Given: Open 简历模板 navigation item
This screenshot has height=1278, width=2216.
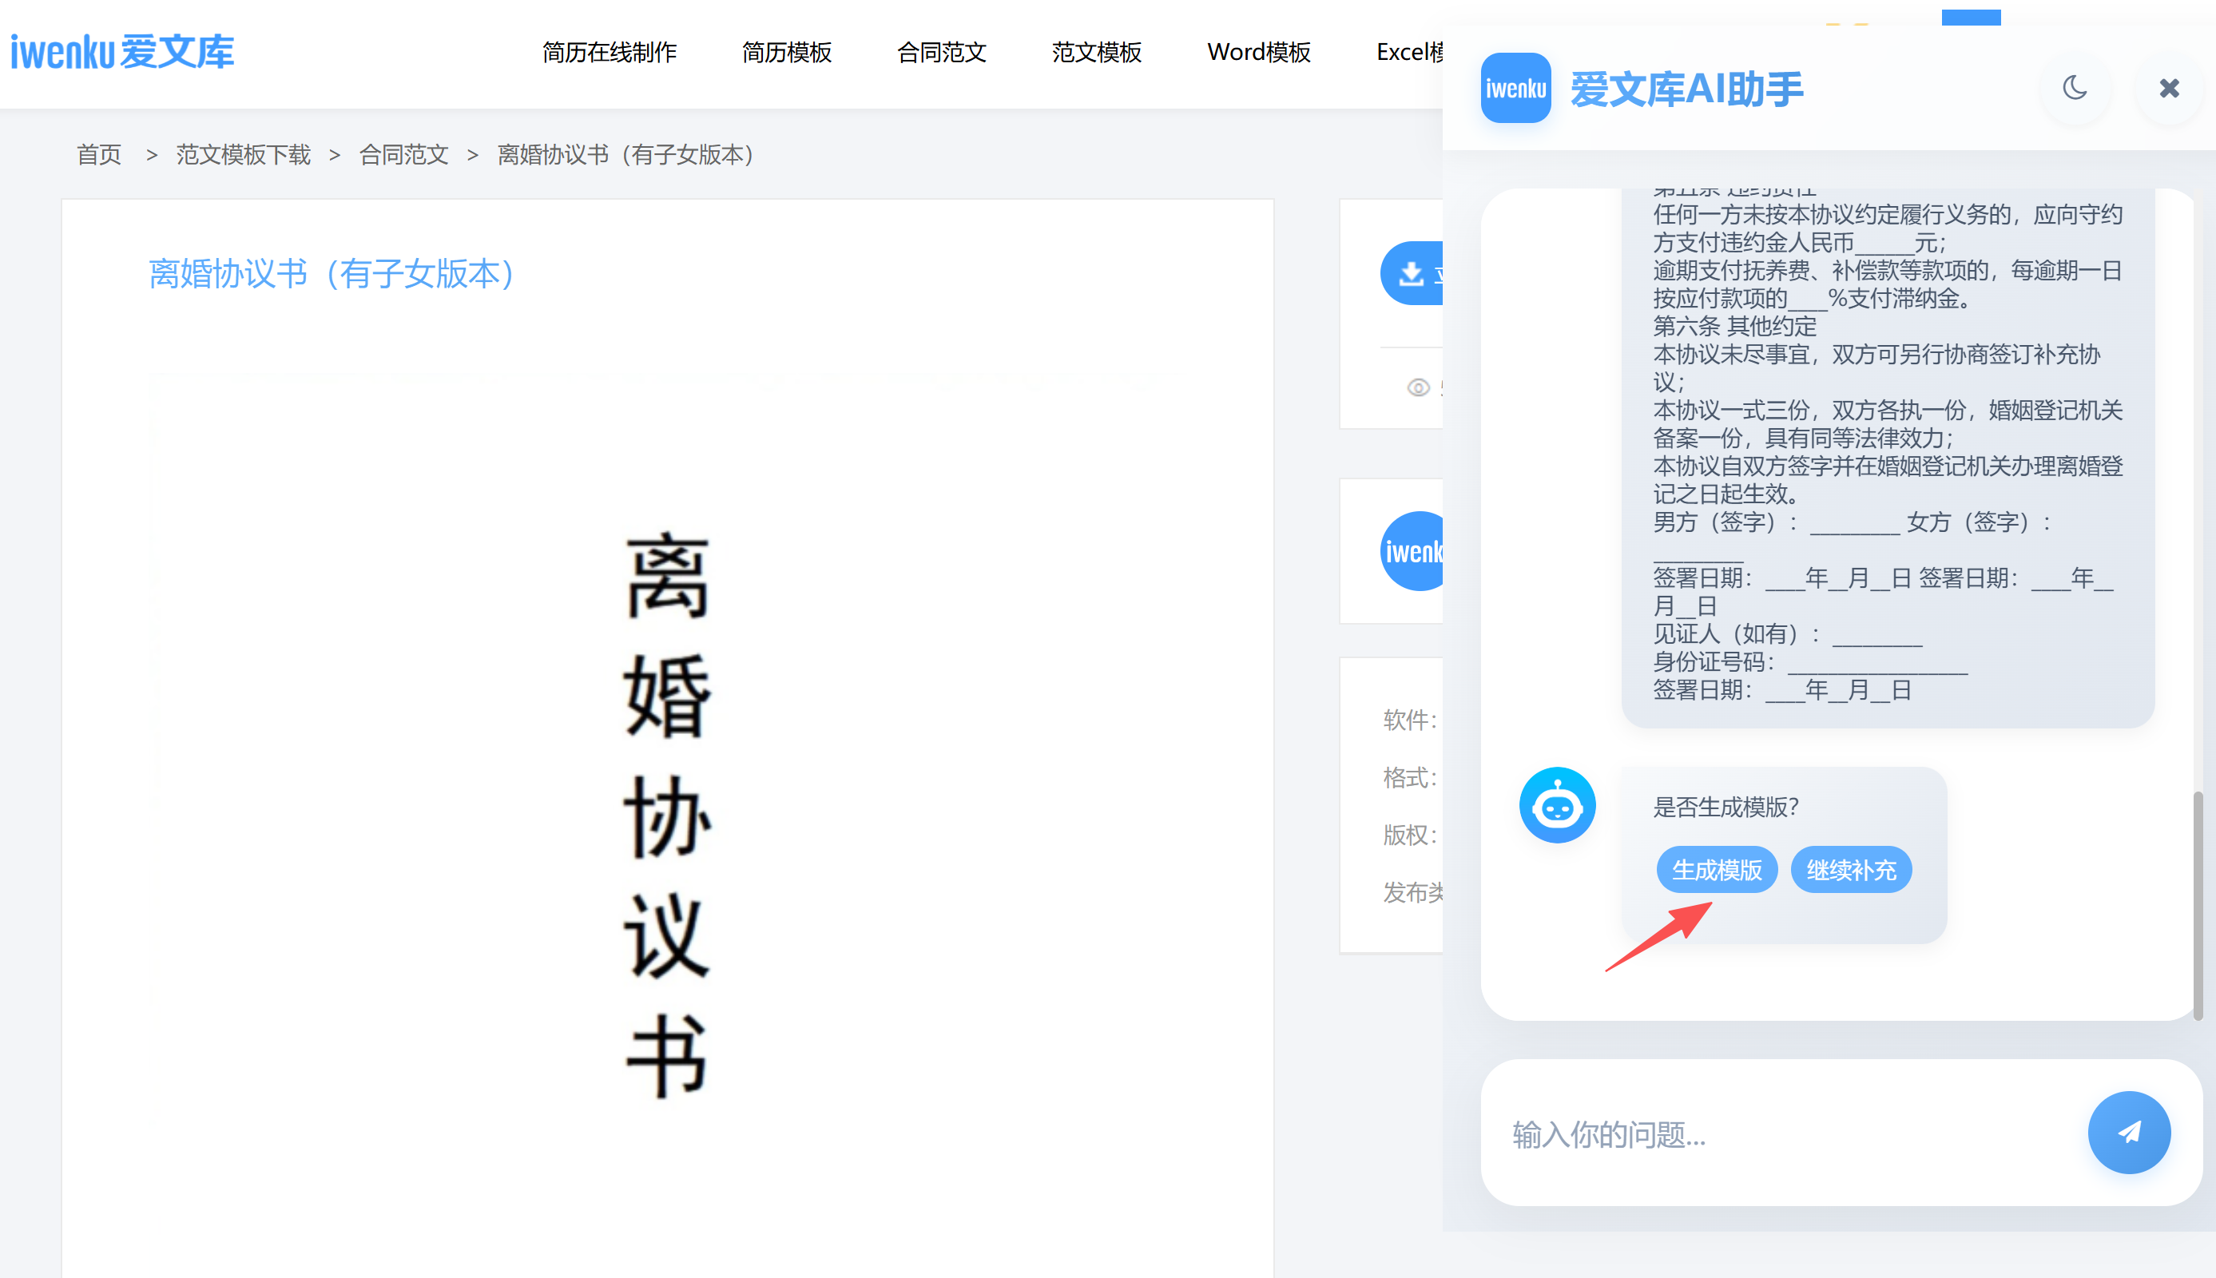Looking at the screenshot, I should (x=786, y=53).
